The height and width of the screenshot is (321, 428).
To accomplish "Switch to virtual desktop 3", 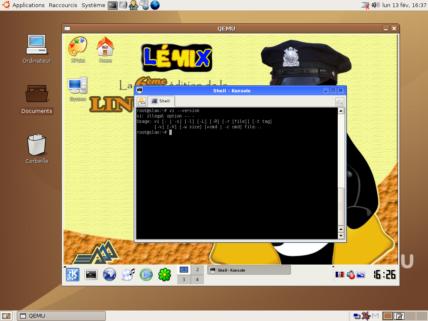I will (x=184, y=280).
